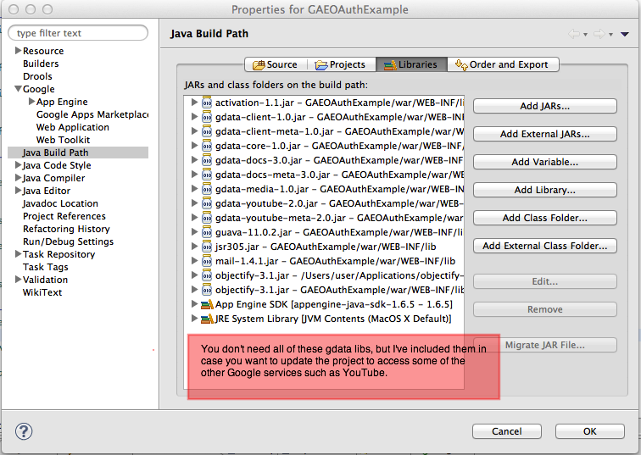This screenshot has width=641, height=455.
Task: Select Project References in sidebar
Action: (x=64, y=216)
